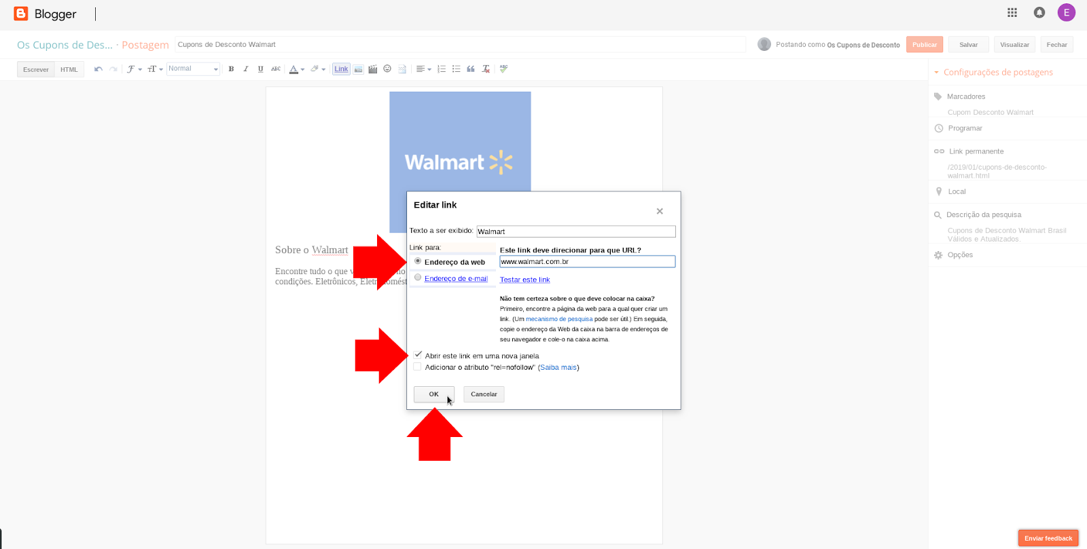Screen dimensions: 1087x549
Task: Edit the post title field
Action: (x=460, y=45)
